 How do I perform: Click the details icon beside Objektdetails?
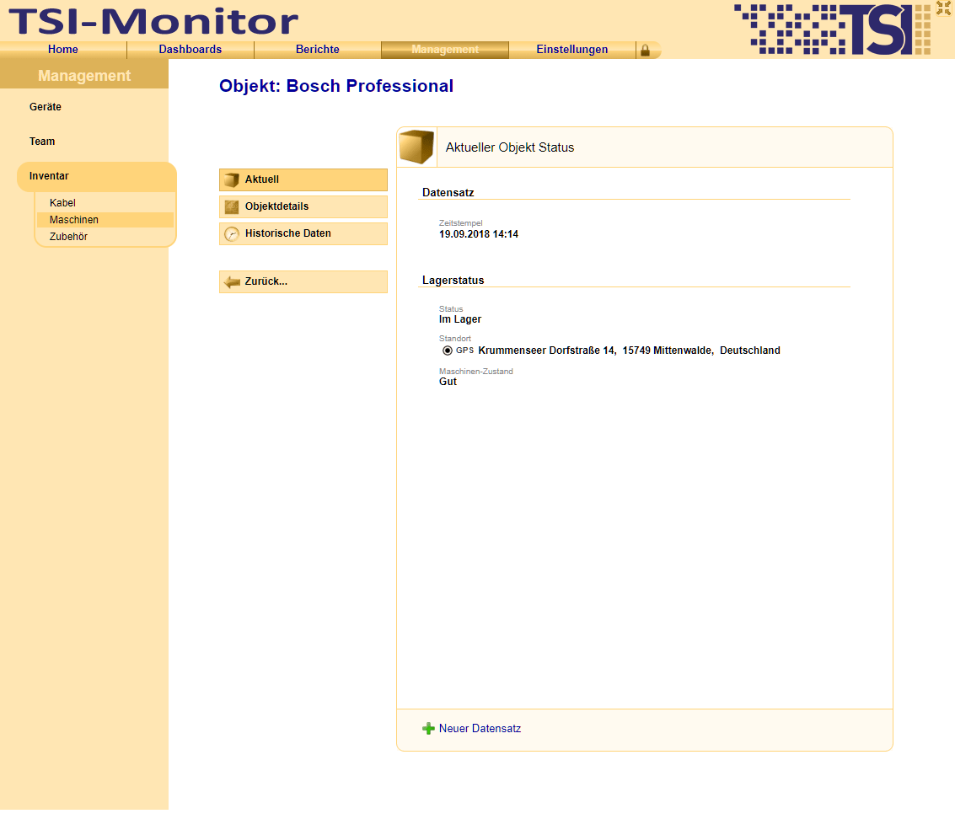pos(232,207)
